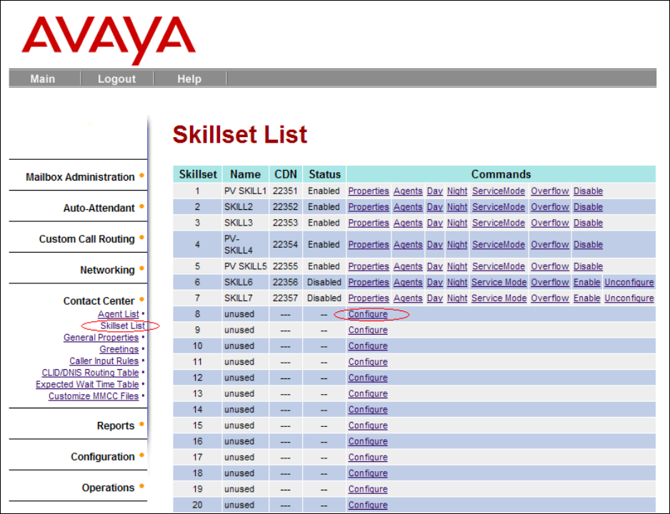670x514 pixels.
Task: Configure unused skillset 9
Action: (x=368, y=330)
